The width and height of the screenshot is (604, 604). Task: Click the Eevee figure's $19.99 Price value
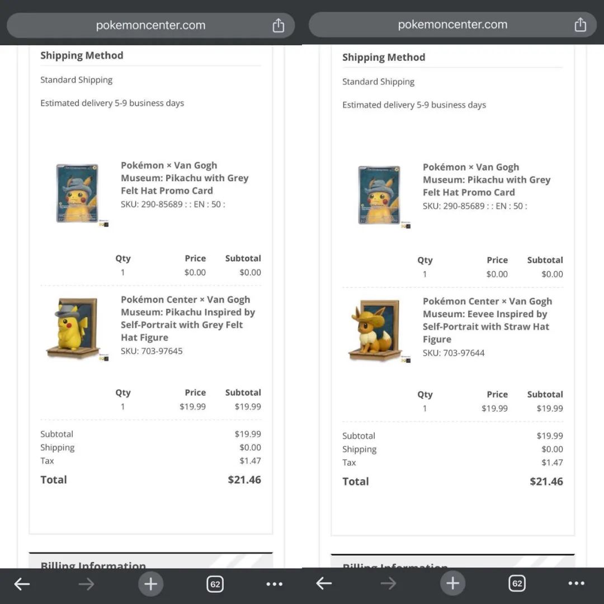pyautogui.click(x=494, y=408)
